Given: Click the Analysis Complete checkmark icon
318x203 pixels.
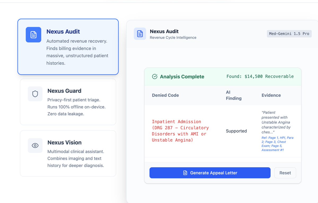Looking at the screenshot, I should point(155,76).
